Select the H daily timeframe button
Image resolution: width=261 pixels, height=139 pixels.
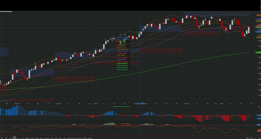pyautogui.click(x=14, y=138)
